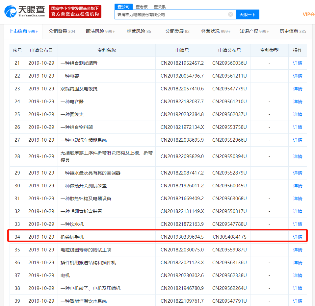Viewport: 315px width, 306px height.
Task: Open the 公司背景 section tab
Action: 62,32
